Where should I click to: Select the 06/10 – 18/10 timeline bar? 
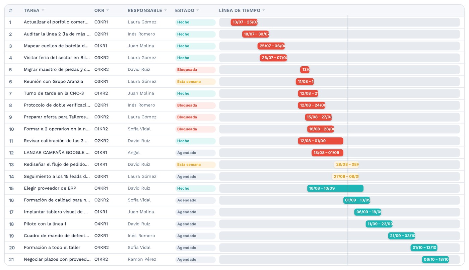click(435, 259)
